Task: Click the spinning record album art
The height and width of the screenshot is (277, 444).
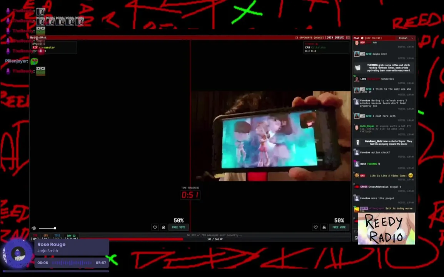Action: 18,254
